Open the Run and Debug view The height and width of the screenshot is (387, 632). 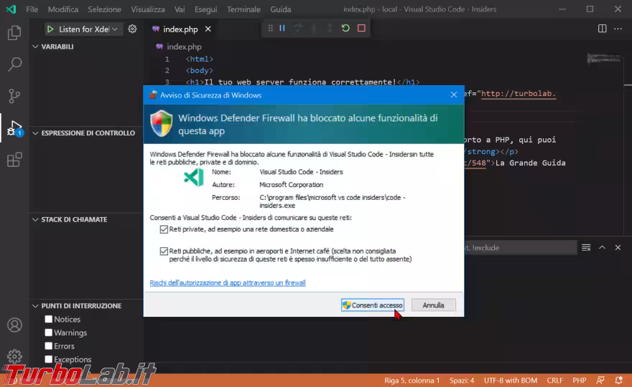point(14,128)
